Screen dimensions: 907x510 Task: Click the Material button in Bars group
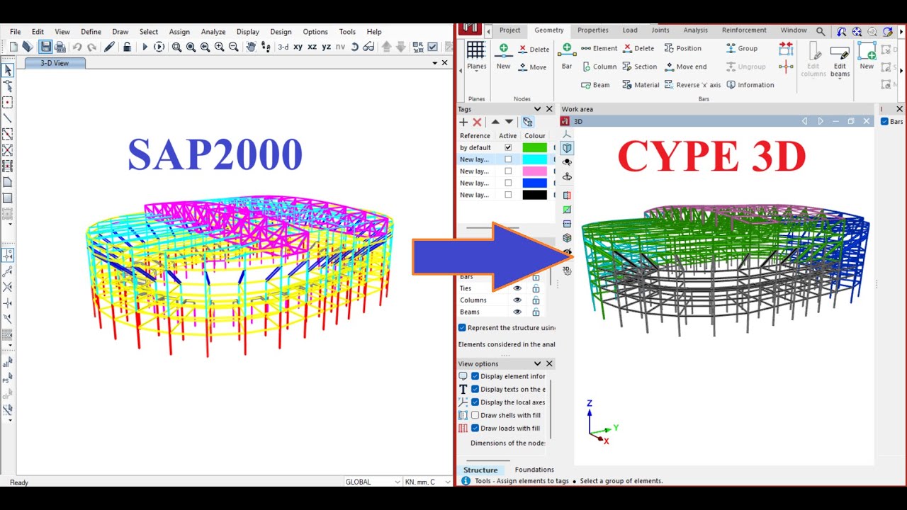[x=641, y=85]
